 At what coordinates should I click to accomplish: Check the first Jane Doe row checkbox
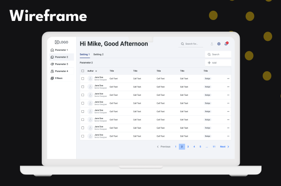click(83, 79)
